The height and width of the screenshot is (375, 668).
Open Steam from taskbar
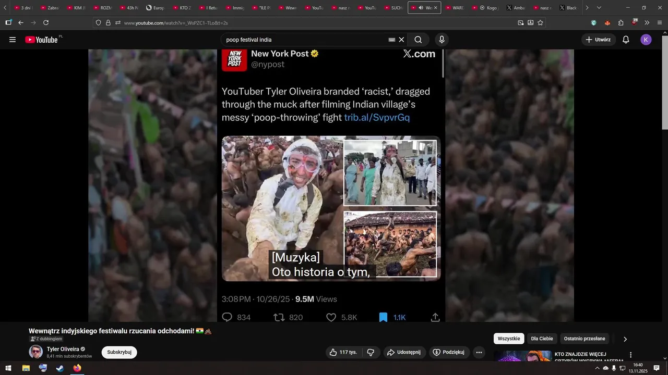60,368
